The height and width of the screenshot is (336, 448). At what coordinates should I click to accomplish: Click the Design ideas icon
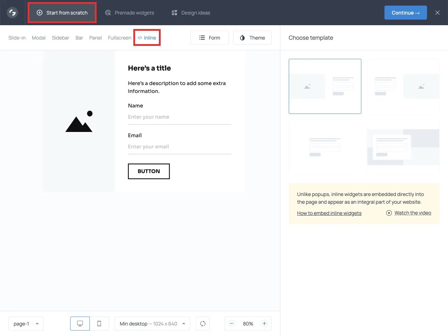click(x=174, y=12)
